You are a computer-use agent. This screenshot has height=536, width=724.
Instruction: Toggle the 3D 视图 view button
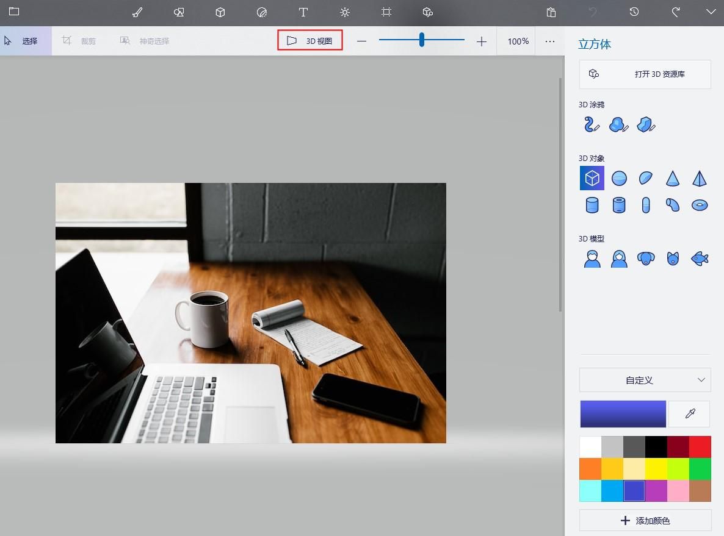(x=310, y=41)
